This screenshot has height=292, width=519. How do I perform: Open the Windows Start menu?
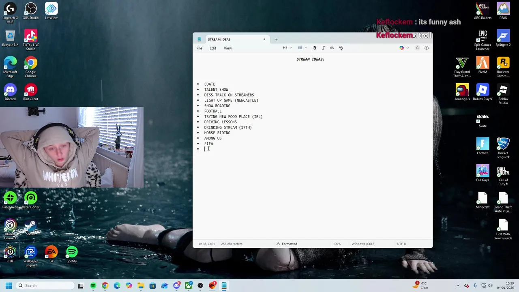(x=9, y=286)
